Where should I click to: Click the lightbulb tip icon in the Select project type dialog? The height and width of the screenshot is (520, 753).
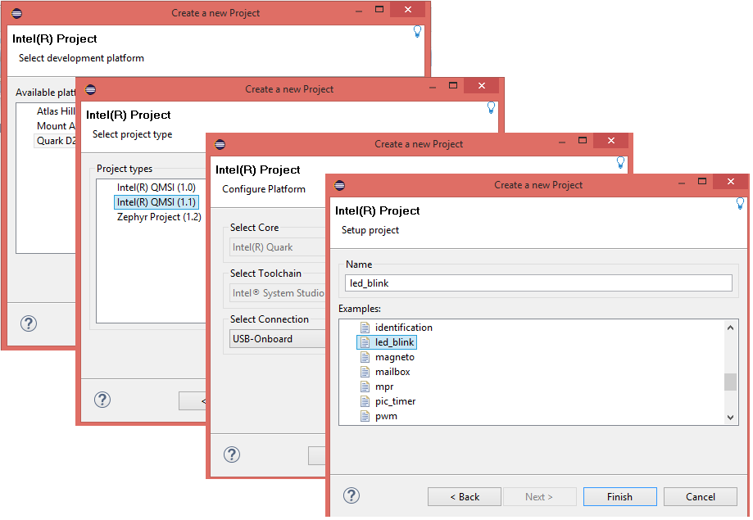[491, 107]
